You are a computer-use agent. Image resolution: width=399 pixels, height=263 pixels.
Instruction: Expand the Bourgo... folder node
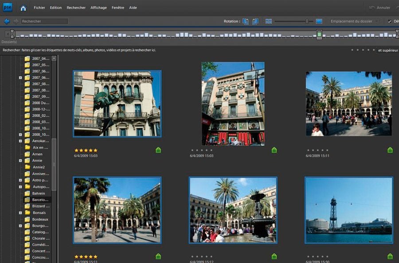20,225
